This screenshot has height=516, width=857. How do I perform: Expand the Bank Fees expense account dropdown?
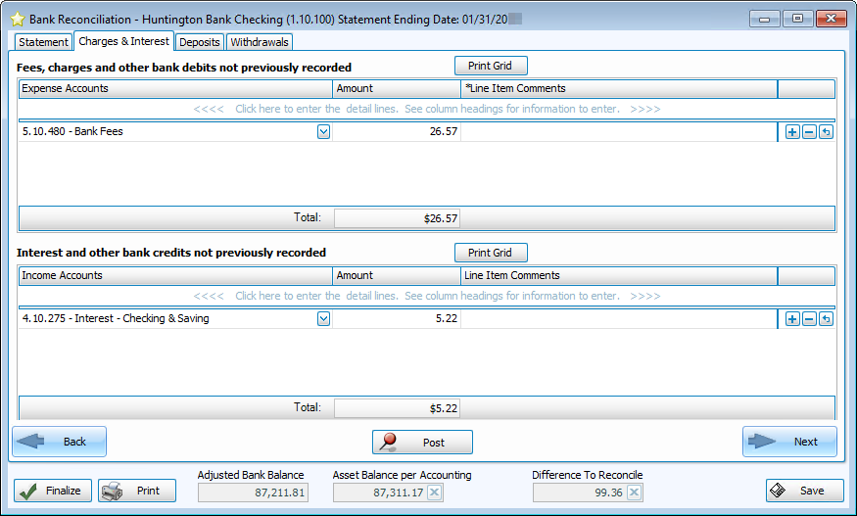(x=323, y=132)
